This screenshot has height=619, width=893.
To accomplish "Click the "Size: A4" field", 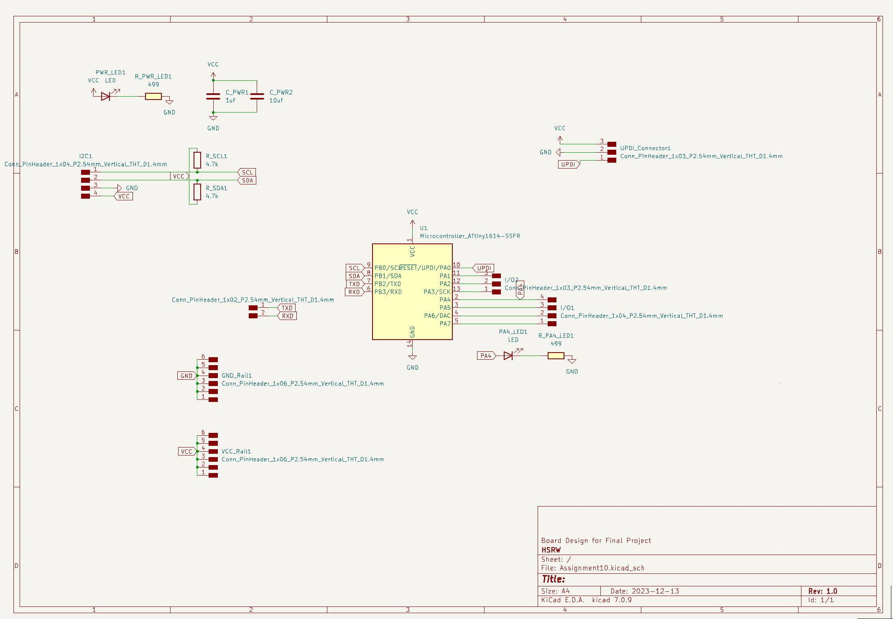I will (556, 591).
